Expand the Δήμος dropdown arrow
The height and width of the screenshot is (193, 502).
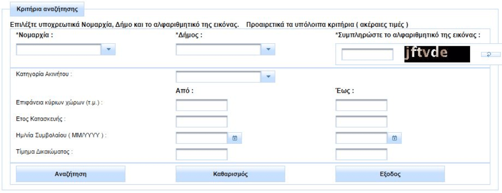(268, 50)
